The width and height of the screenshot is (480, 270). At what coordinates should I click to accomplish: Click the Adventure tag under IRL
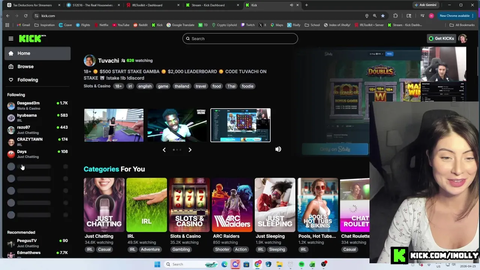pyautogui.click(x=150, y=249)
